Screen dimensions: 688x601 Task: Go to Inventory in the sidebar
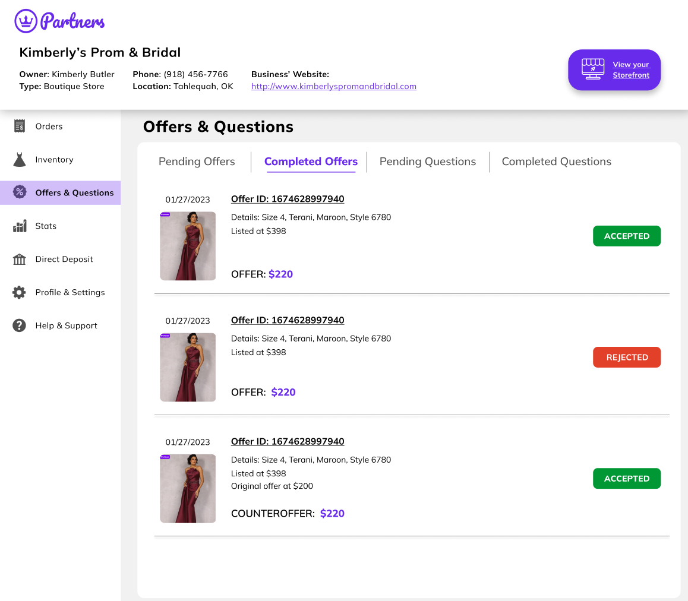point(55,160)
